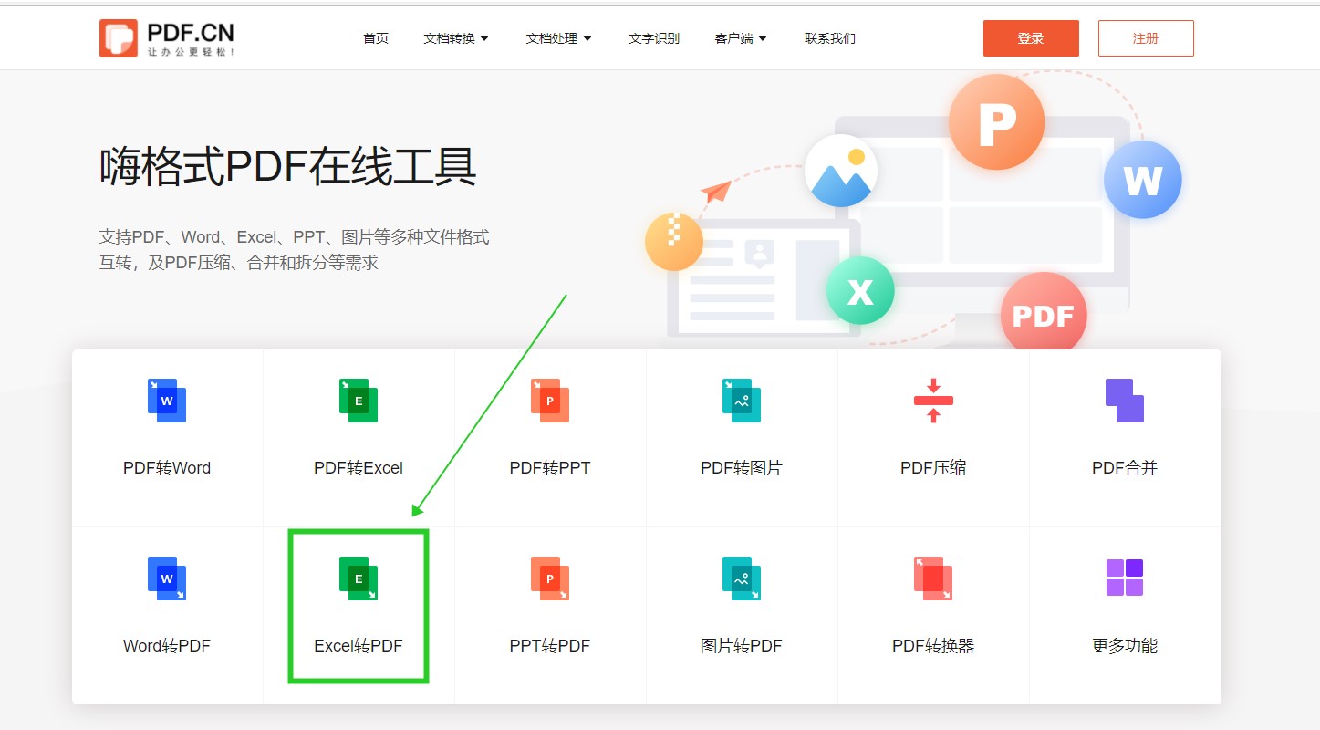Viewport: 1320px width, 730px height.
Task: Choose the PDF转PPT orange icon
Action: click(x=550, y=401)
